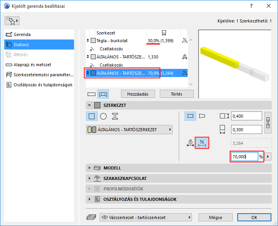Click the MODELL panel beam icon

click(x=97, y=168)
